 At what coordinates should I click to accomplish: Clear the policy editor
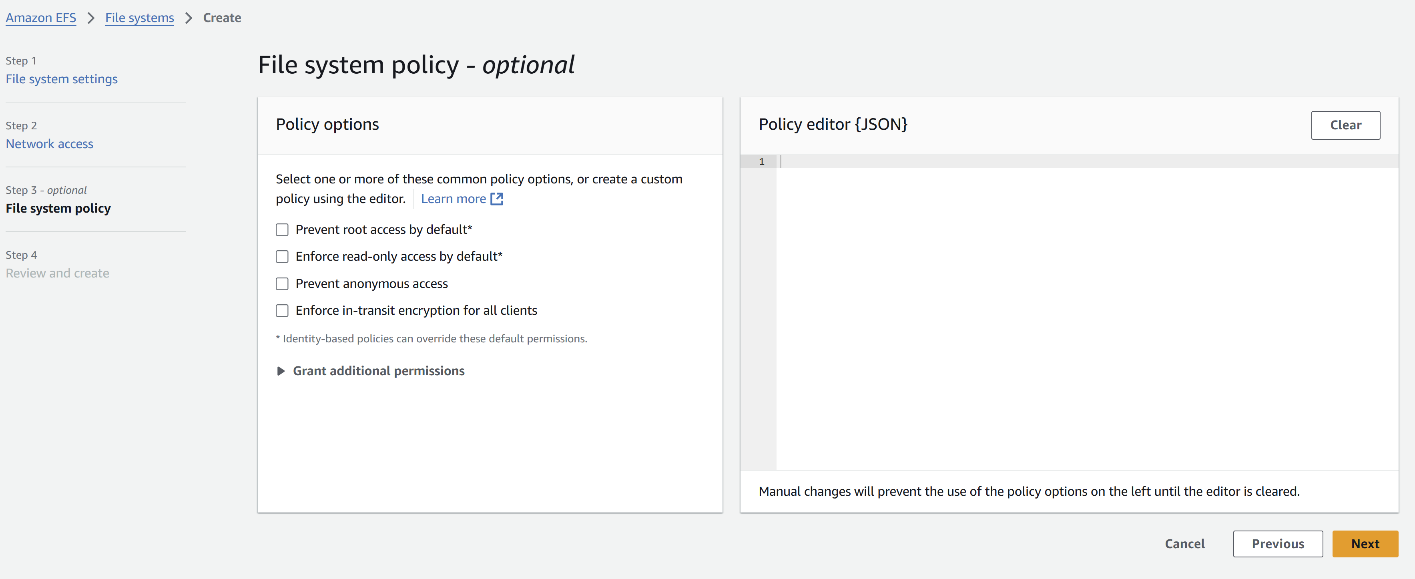tap(1345, 125)
